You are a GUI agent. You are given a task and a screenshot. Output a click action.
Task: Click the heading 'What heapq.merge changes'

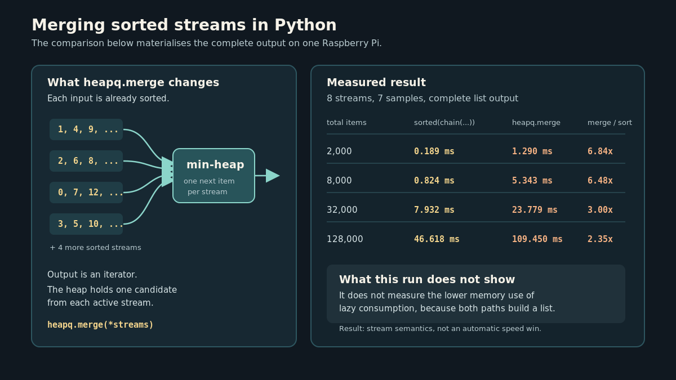pos(133,83)
